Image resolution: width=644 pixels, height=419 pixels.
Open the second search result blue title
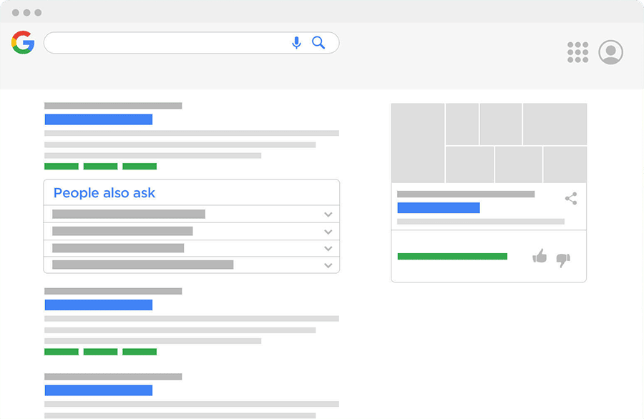click(x=99, y=305)
